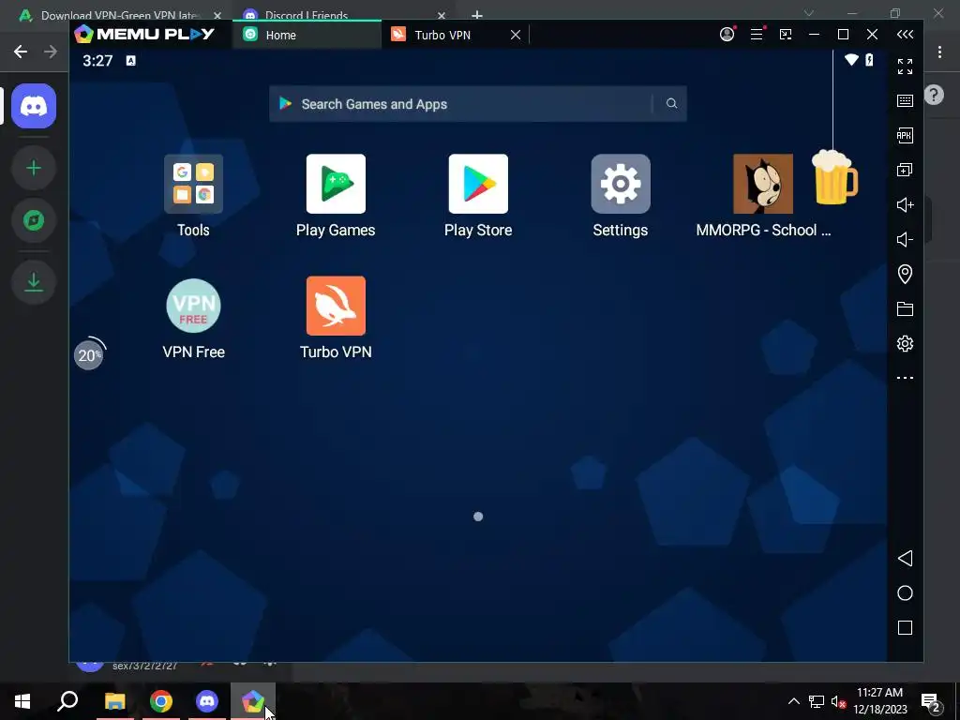Image resolution: width=960 pixels, height=720 pixels.
Task: Open the Windows Start menu
Action: 22,701
